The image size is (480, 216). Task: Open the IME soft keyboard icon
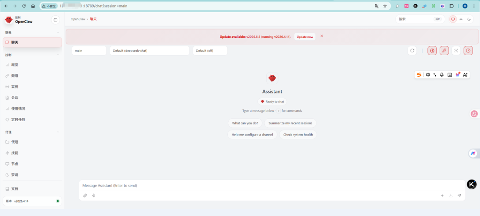(x=450, y=75)
